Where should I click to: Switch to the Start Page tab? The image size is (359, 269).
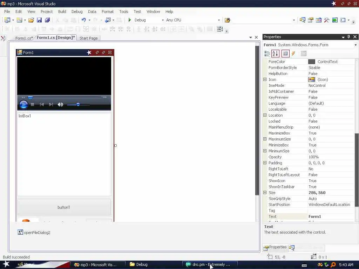(89, 38)
